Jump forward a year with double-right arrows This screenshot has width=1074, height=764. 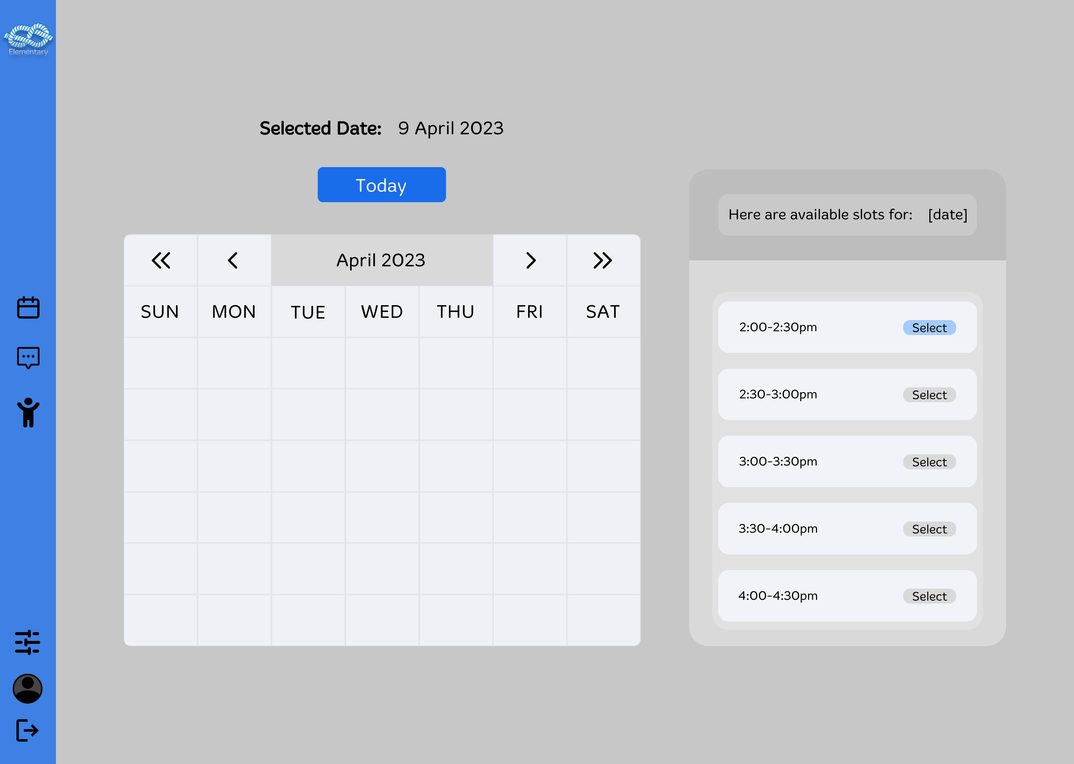click(x=602, y=260)
